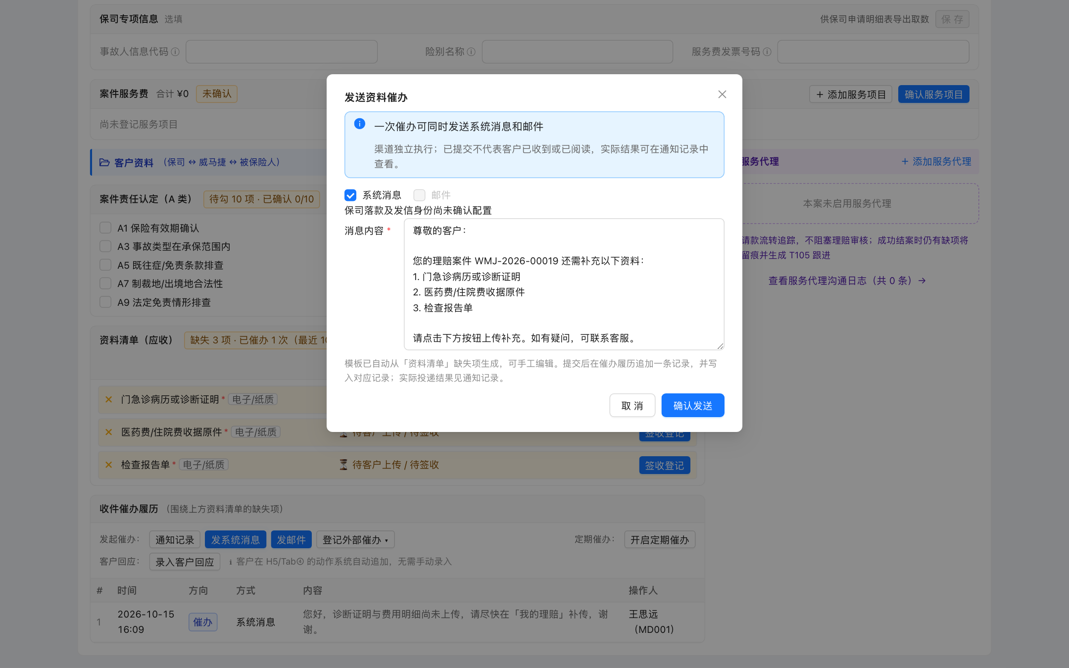Viewport: 1069px width, 668px height.
Task: Check A7 制裁地/出境地合法性
Action: click(x=105, y=283)
